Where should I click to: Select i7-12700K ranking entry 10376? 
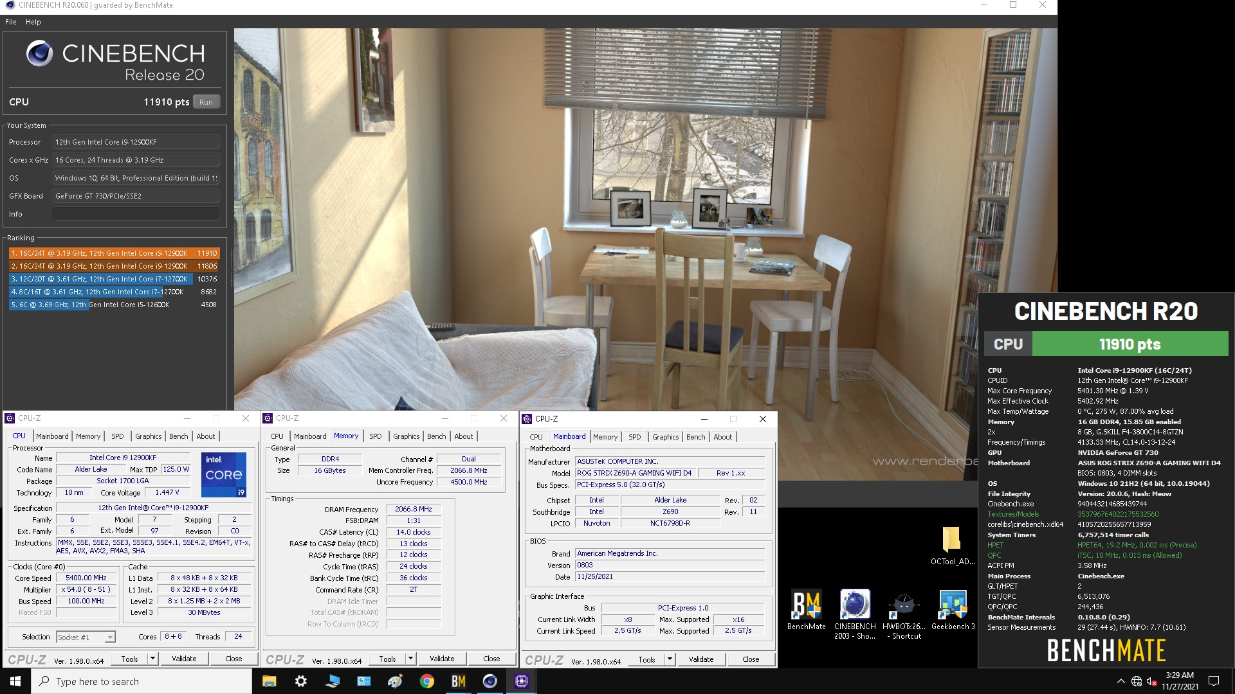[x=114, y=279]
